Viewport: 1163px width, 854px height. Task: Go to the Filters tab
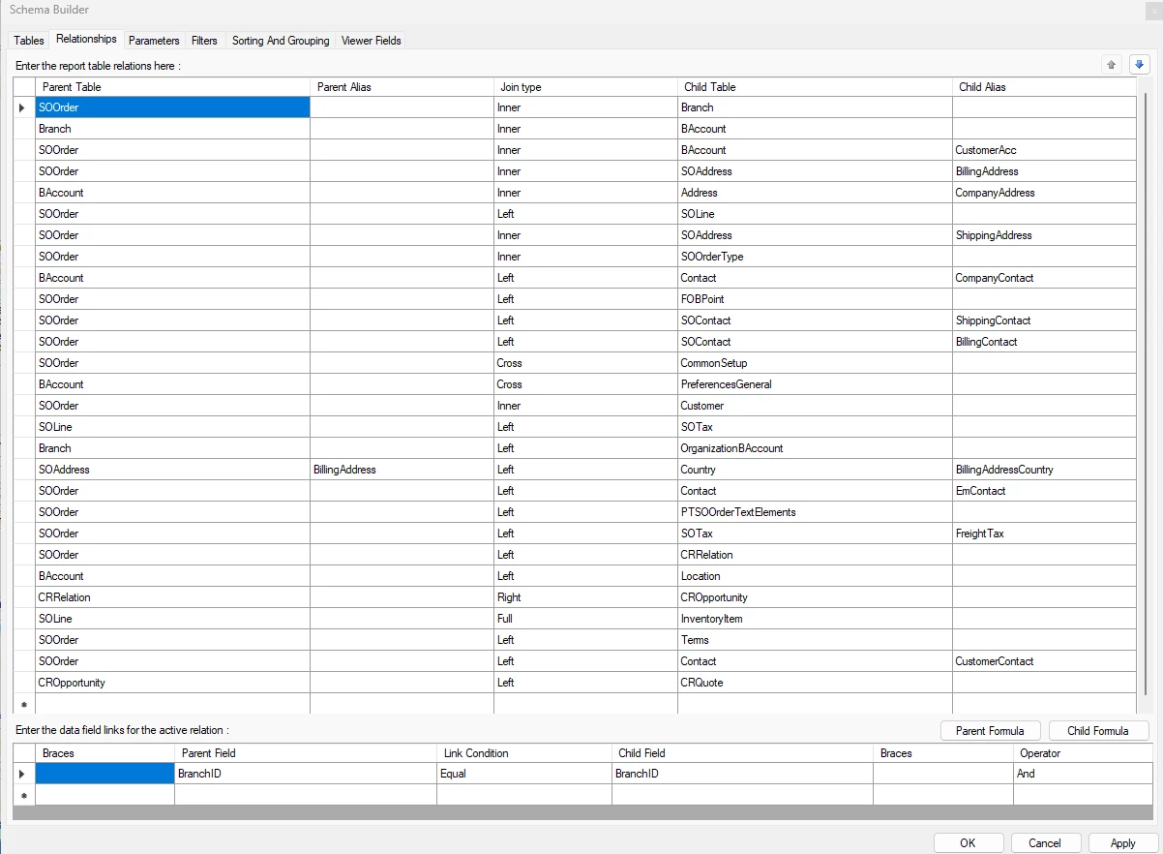tap(204, 41)
